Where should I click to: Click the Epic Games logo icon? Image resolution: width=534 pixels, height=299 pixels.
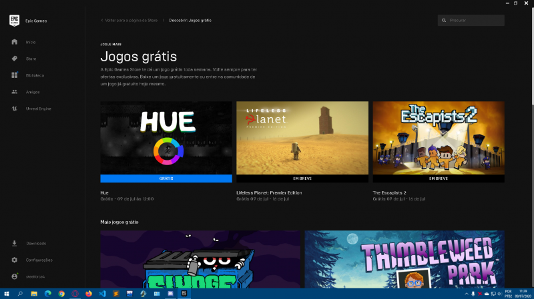(14, 20)
